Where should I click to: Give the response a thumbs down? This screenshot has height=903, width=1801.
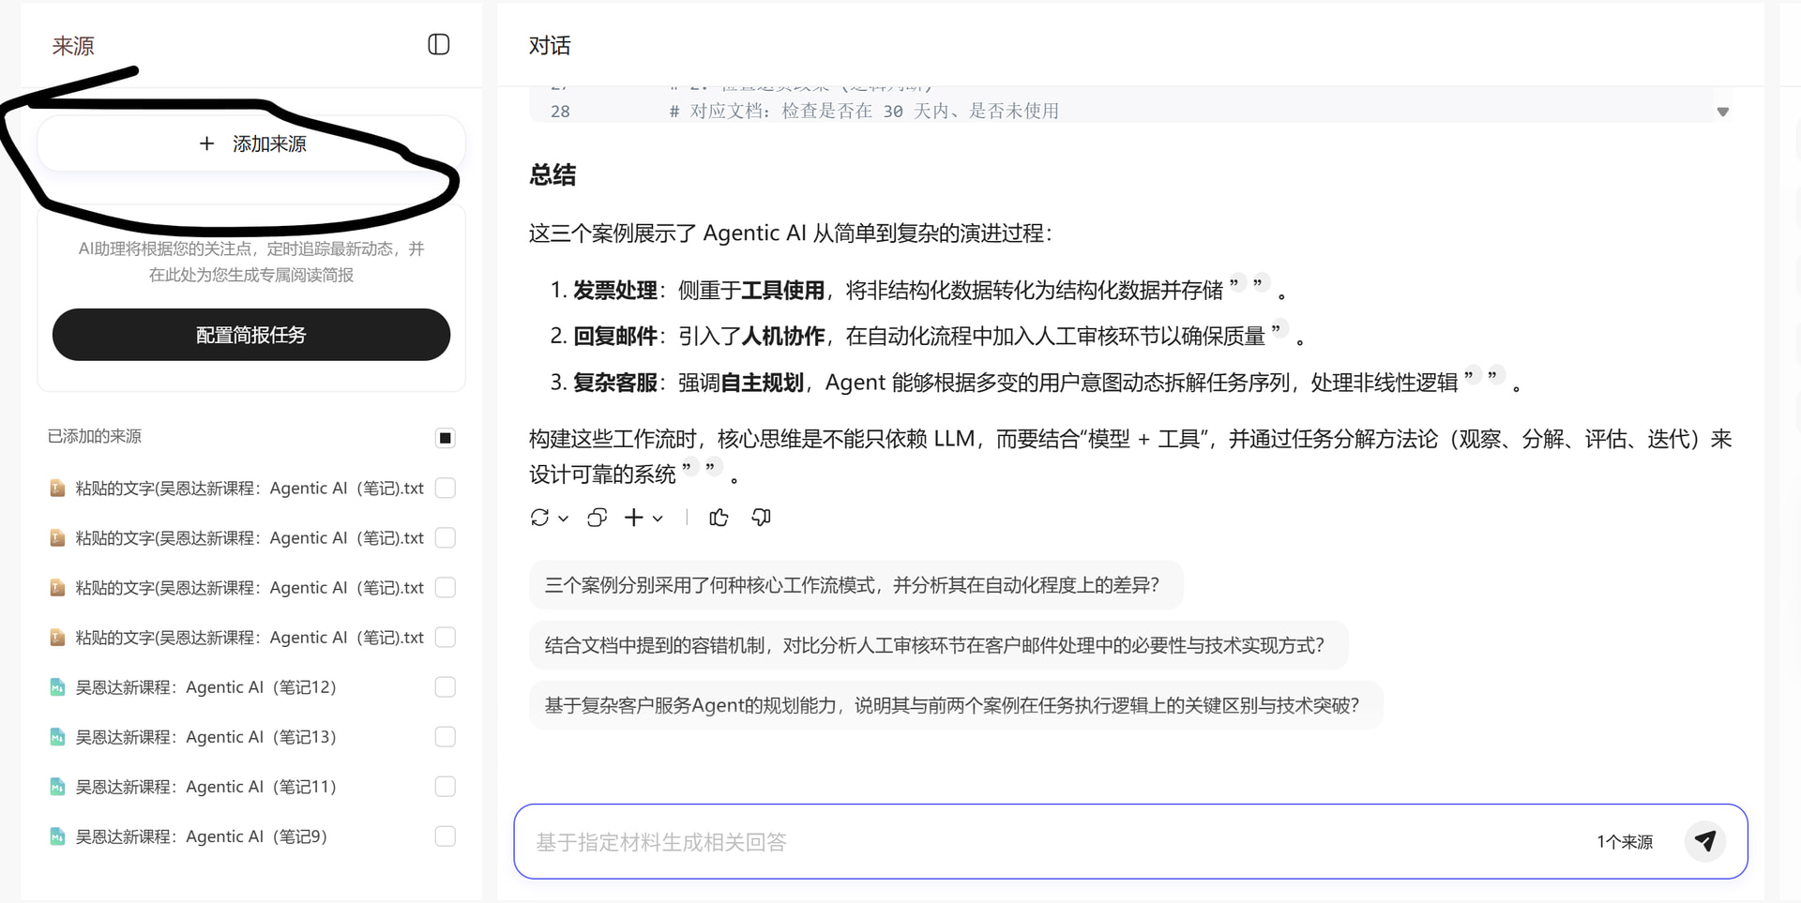[761, 518]
